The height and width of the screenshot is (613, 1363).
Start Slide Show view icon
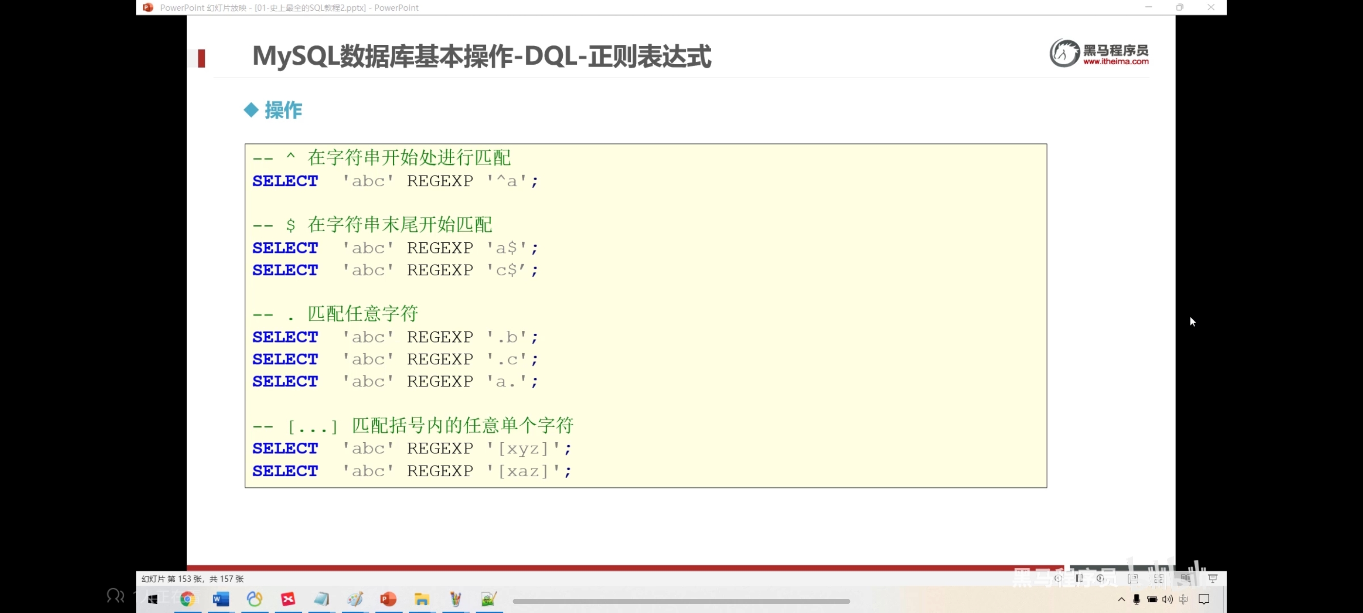click(x=1213, y=578)
